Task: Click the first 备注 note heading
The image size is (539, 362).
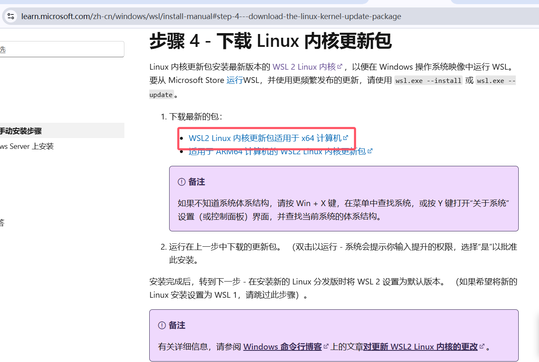Action: [197, 182]
